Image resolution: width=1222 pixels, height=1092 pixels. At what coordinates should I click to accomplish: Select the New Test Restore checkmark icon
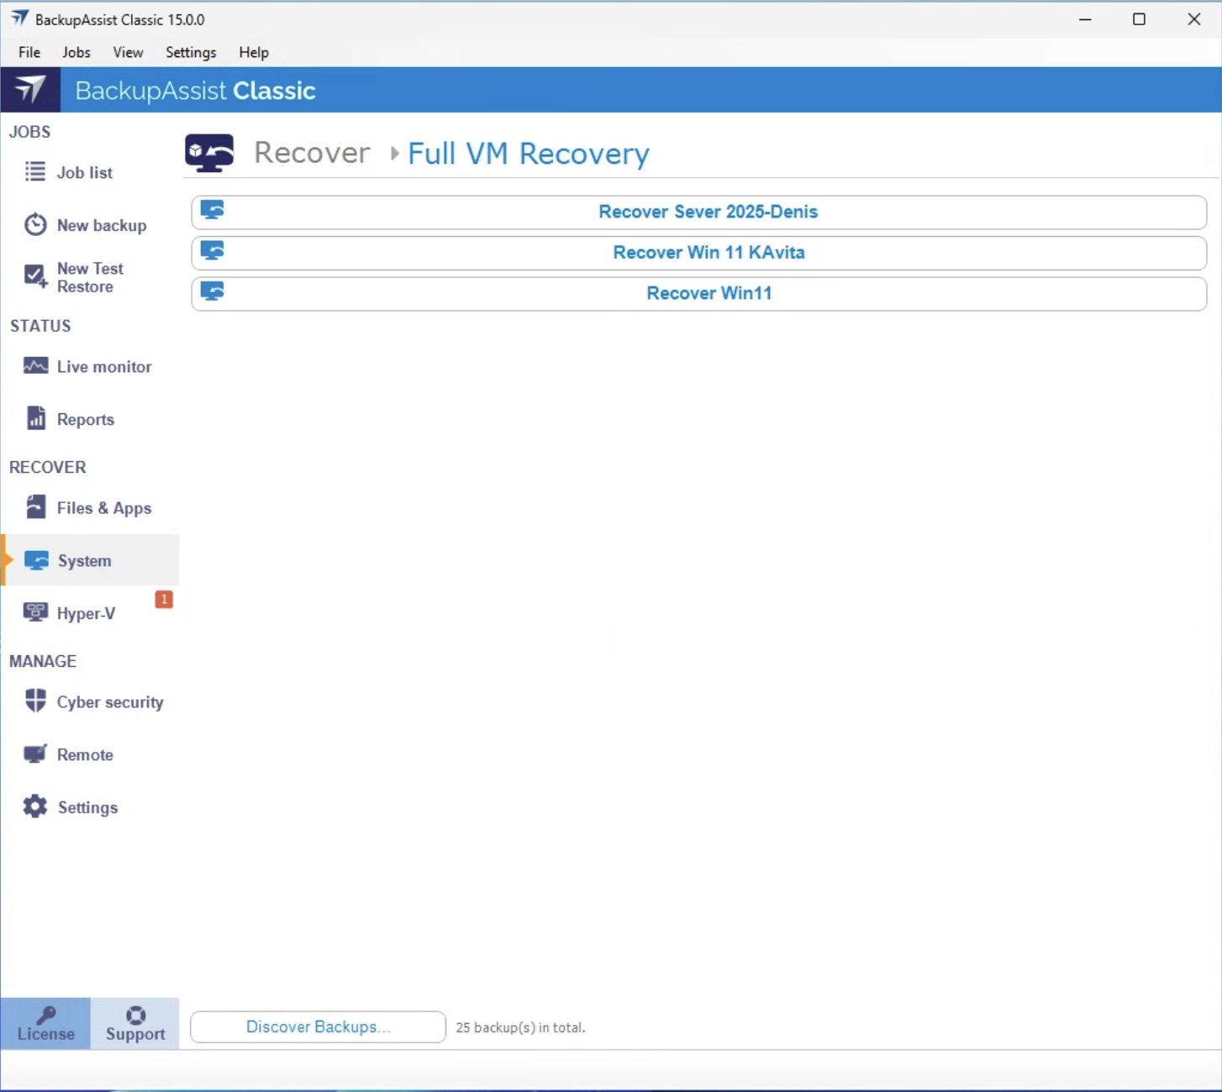[35, 276]
